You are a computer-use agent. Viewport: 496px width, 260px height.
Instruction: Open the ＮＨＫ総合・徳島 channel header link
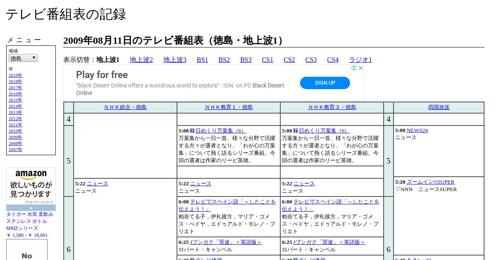(125, 107)
